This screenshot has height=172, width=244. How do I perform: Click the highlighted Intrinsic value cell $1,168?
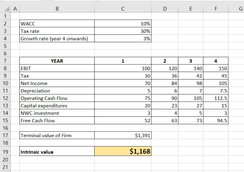123,151
